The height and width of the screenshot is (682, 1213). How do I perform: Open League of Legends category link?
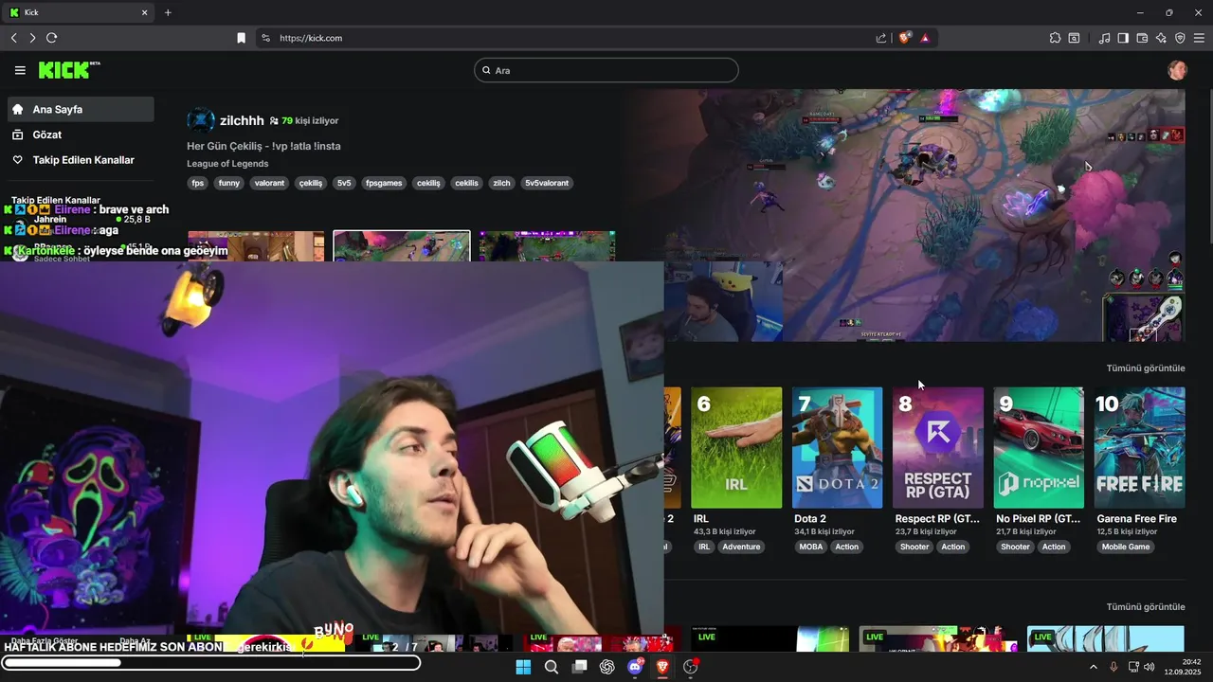click(227, 164)
